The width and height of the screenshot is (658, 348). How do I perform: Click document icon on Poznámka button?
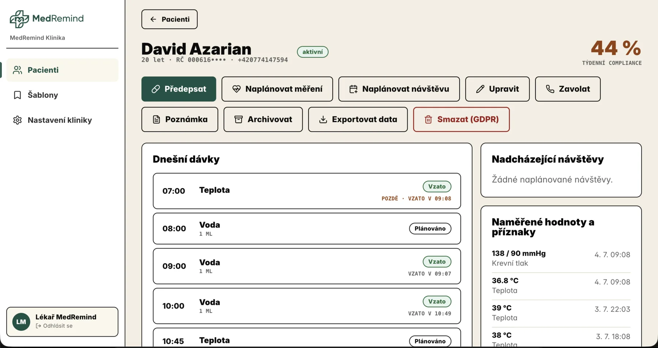(156, 119)
